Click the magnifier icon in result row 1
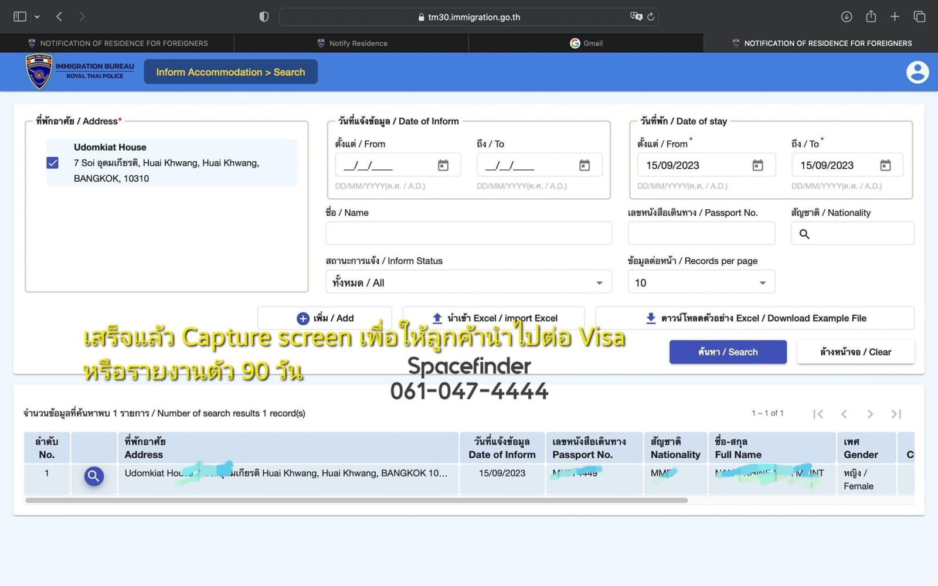Viewport: 938px width, 586px height. 94,476
